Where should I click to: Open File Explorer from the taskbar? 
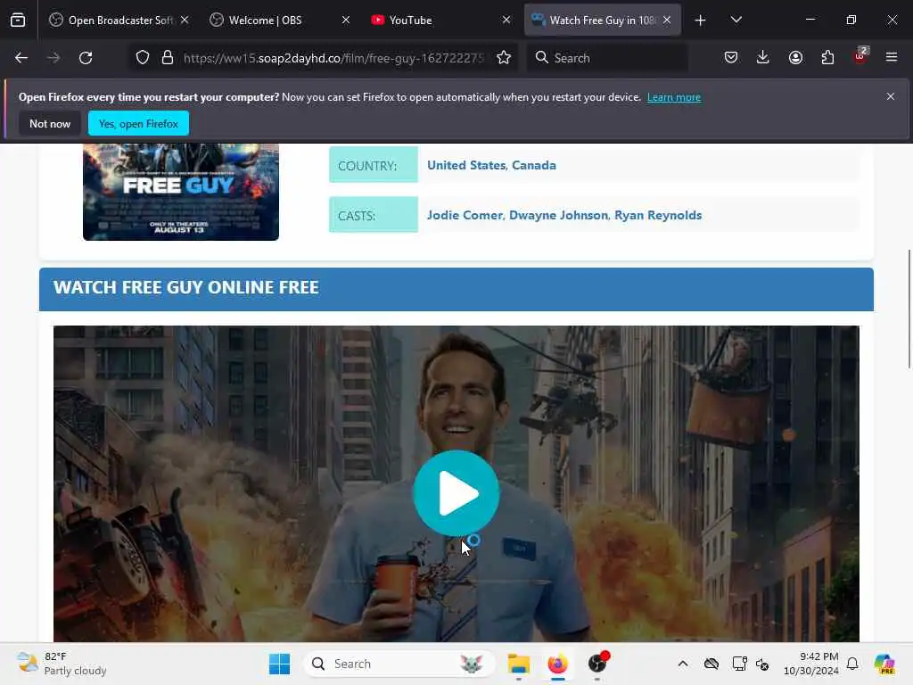518,664
